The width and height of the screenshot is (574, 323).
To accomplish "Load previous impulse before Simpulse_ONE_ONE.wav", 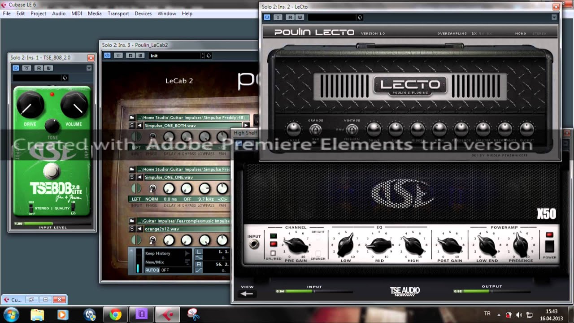I will [x=140, y=177].
